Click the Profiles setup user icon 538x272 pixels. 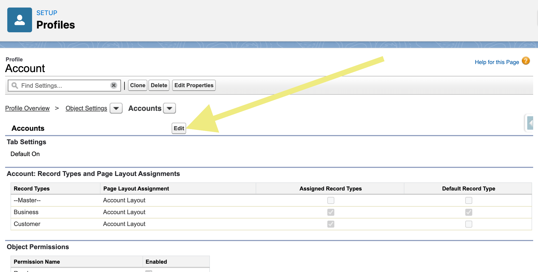(19, 19)
